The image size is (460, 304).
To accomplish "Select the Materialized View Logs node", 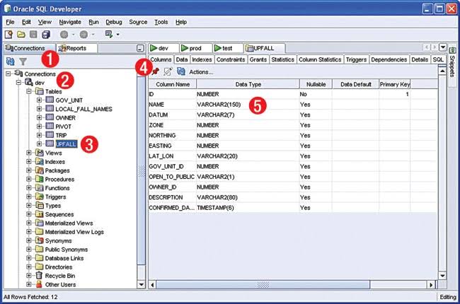I will pos(74,232).
